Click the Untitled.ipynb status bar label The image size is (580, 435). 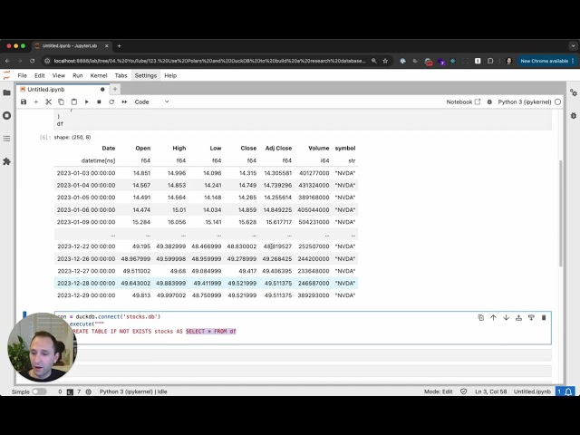(532, 391)
